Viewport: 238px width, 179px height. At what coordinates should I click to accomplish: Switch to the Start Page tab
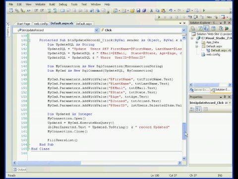23,24
